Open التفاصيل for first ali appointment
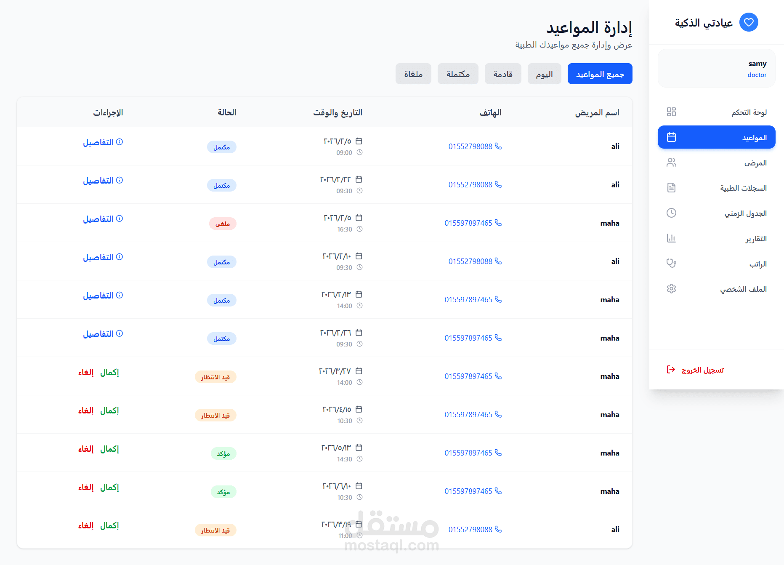784x565 pixels. [103, 142]
